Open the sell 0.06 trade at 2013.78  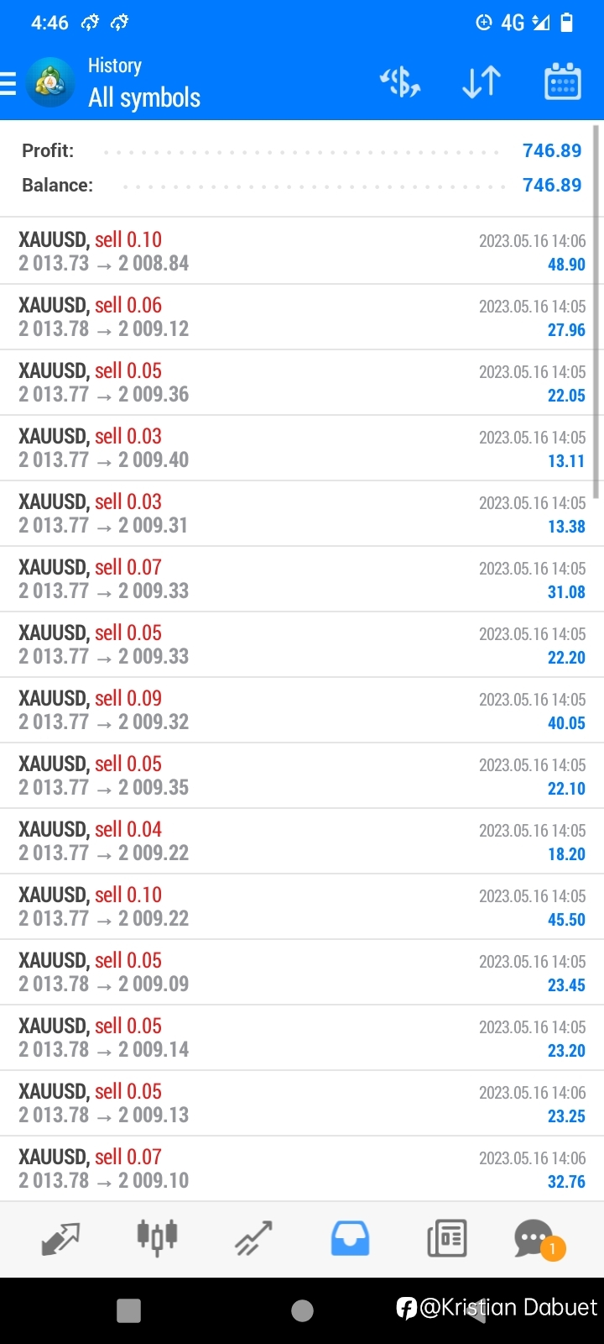[302, 317]
